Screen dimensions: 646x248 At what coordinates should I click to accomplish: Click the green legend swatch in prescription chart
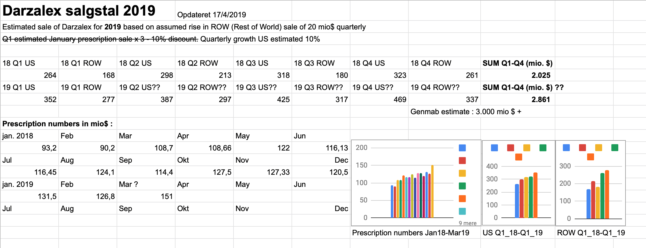tap(462, 186)
